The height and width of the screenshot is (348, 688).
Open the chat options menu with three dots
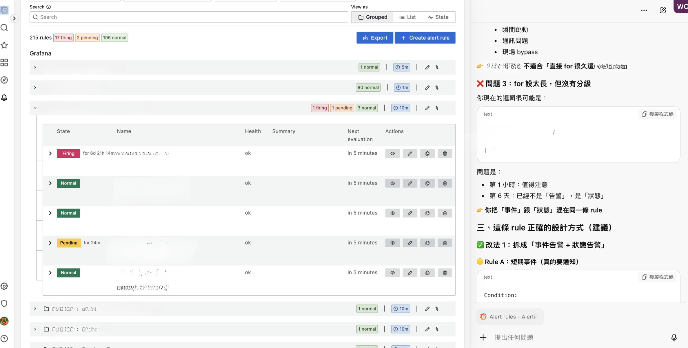644,10
